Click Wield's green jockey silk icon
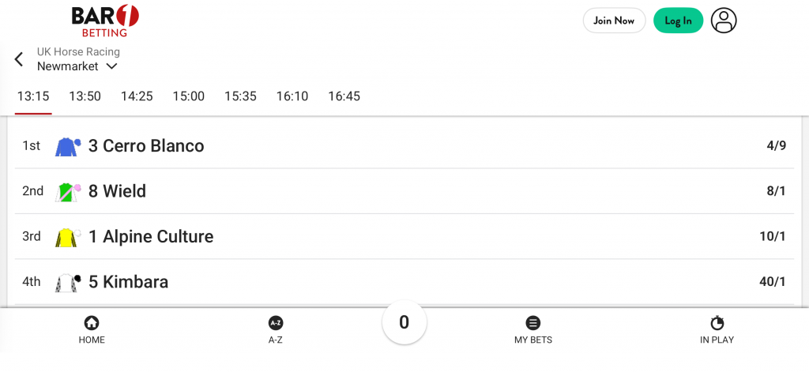The image size is (809, 372). (x=67, y=192)
